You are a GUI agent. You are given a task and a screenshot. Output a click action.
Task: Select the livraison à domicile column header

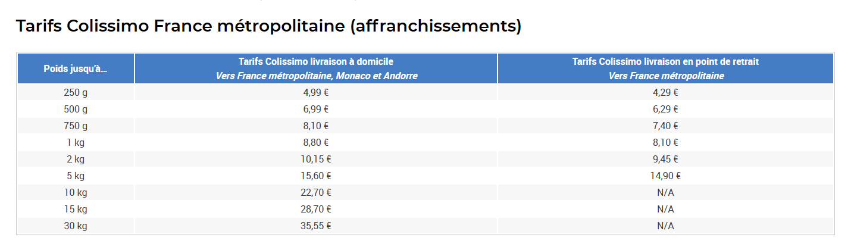tap(316, 68)
